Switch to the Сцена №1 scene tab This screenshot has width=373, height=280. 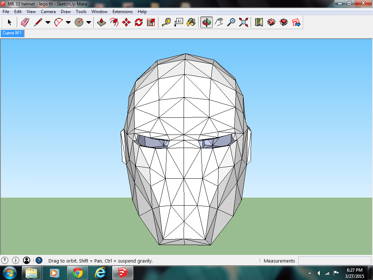(12, 33)
